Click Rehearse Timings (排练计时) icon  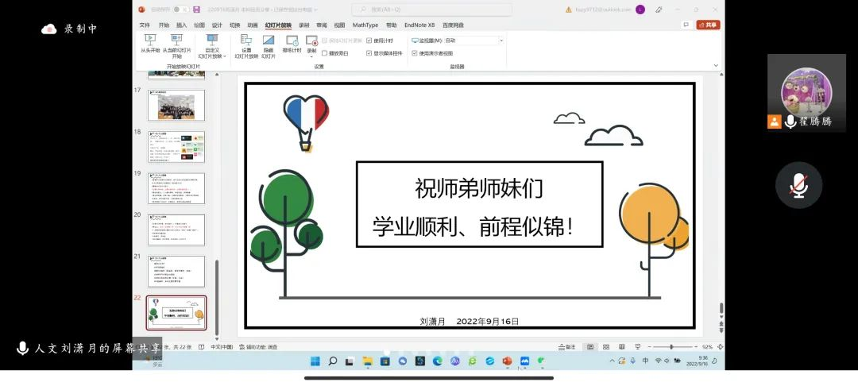(x=292, y=42)
